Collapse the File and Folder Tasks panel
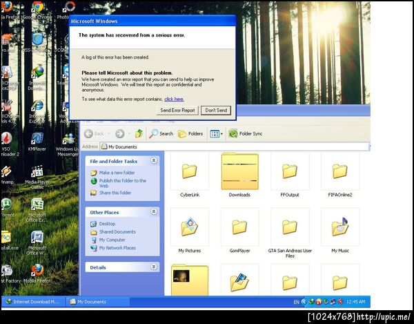This screenshot has width=414, height=324. (x=154, y=161)
